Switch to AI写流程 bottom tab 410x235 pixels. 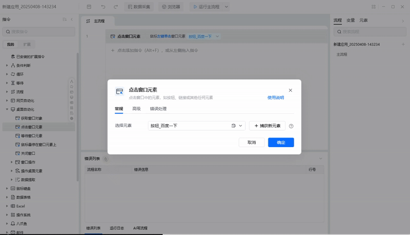[140, 228]
